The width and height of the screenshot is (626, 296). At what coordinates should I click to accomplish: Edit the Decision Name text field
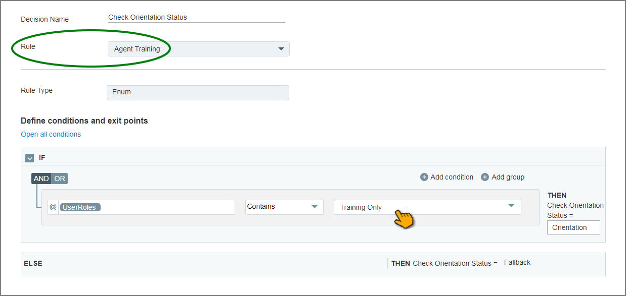[x=196, y=17]
